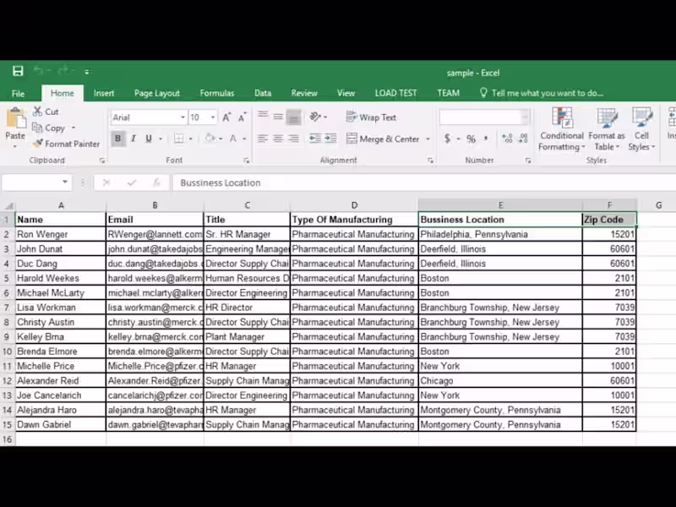
Task: Toggle Wrap Text for selected cells
Action: (371, 117)
